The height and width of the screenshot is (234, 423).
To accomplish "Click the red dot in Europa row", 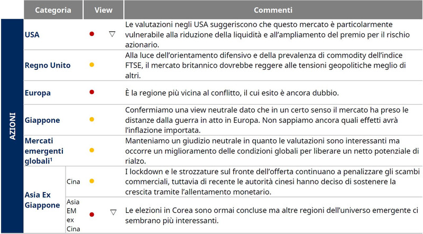I will 92,92.
